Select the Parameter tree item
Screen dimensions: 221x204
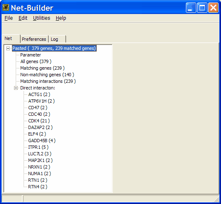pos(31,55)
